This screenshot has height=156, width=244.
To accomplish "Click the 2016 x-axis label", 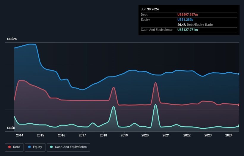I will coord(62,135).
